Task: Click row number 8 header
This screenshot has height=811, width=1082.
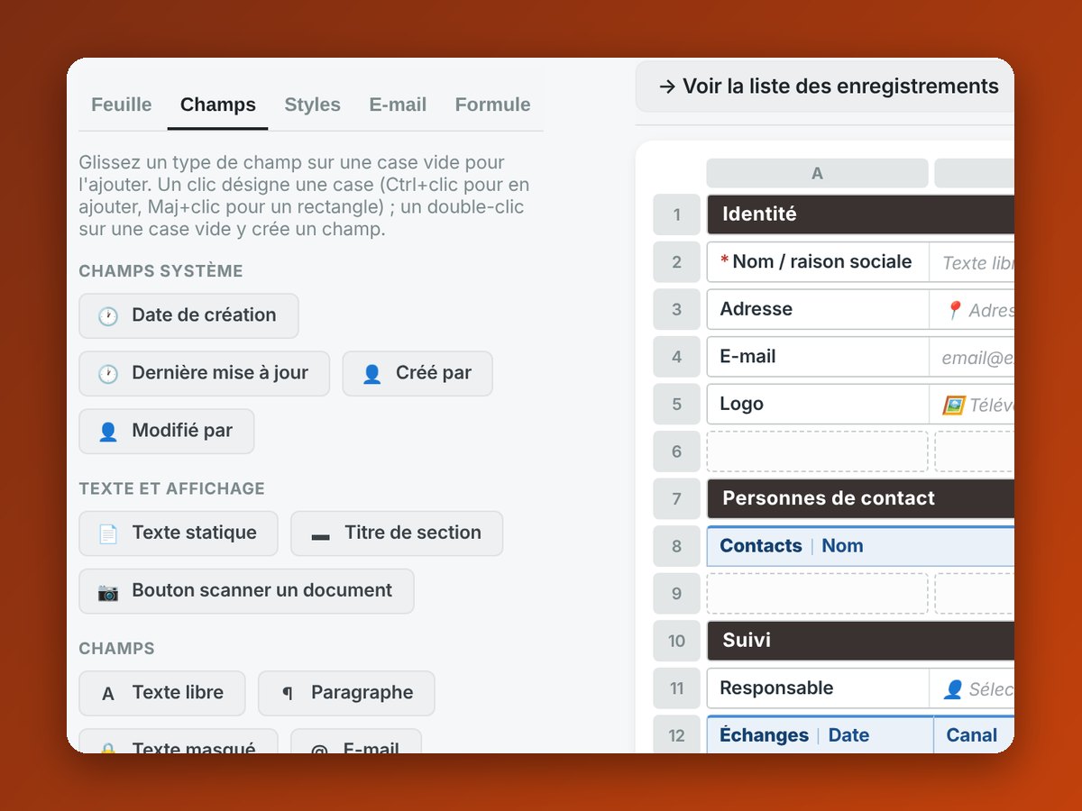Action: pos(676,546)
